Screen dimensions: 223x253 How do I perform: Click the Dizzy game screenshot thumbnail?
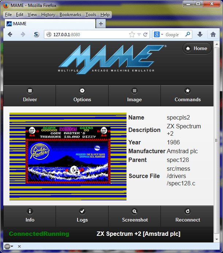68,156
